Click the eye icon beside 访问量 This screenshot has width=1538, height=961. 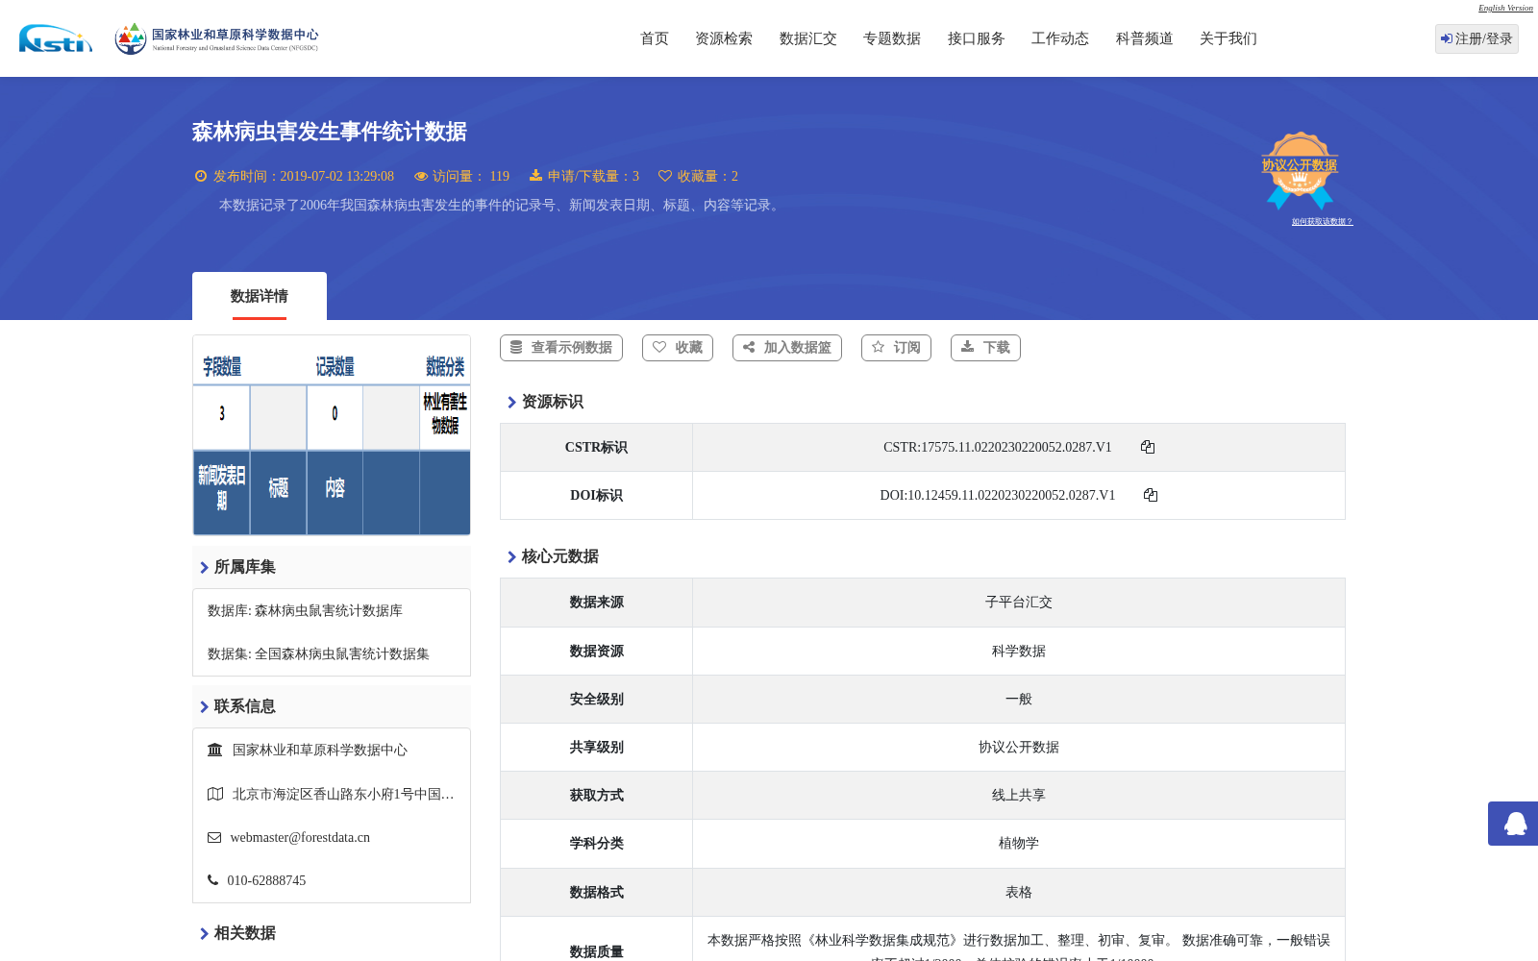(421, 176)
